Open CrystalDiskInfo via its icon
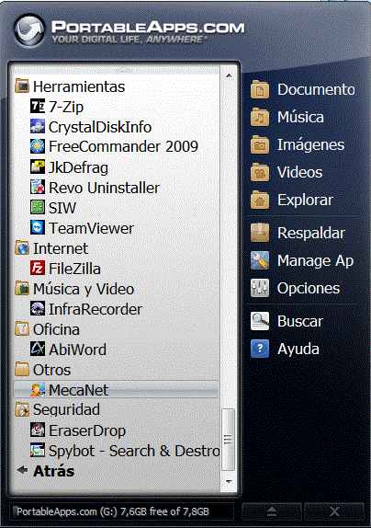Screen dimensions: 371x528 [38, 127]
